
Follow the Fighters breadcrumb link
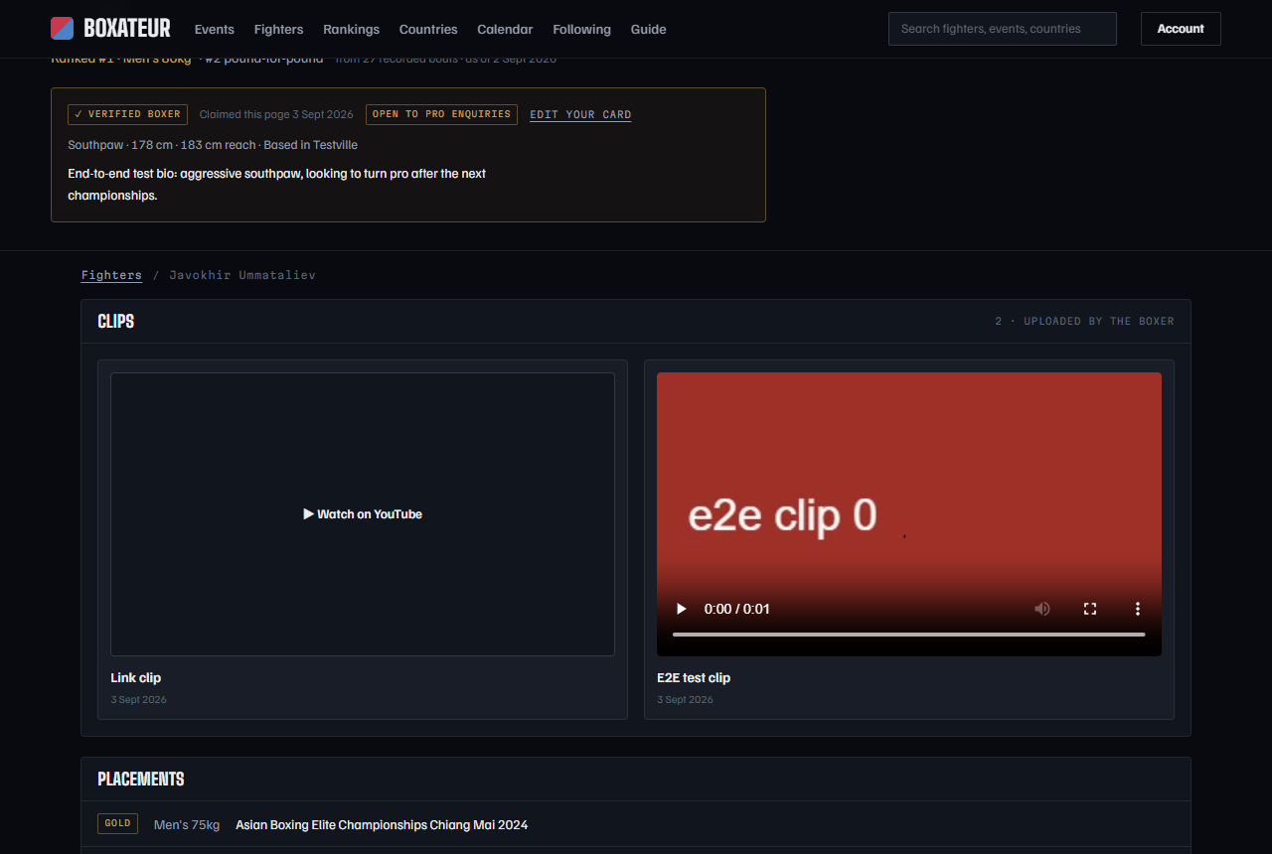click(x=111, y=275)
